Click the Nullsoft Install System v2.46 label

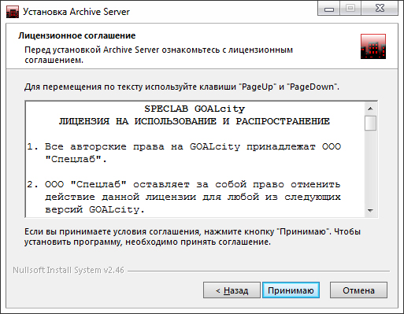click(x=69, y=270)
